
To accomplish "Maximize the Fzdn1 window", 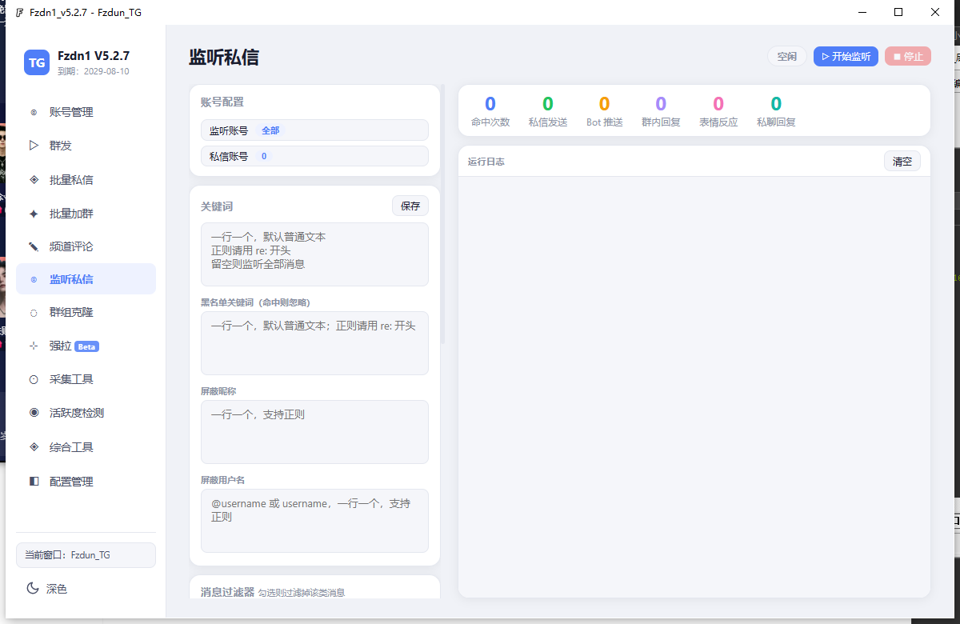I will (x=898, y=12).
